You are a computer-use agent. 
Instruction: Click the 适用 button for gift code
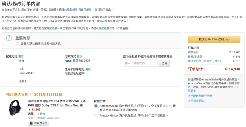[x=164, y=63]
